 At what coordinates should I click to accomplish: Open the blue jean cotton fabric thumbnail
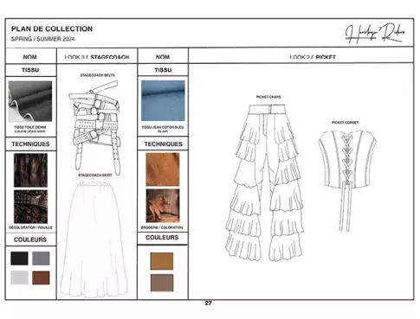pos(163,100)
